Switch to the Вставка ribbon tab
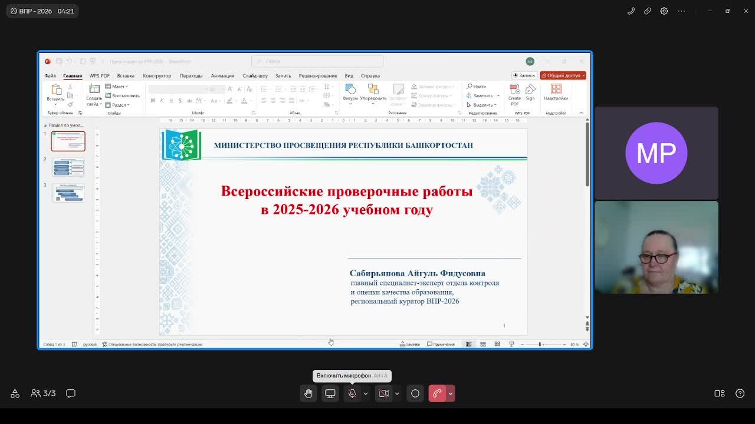The height and width of the screenshot is (424, 755). (x=126, y=75)
